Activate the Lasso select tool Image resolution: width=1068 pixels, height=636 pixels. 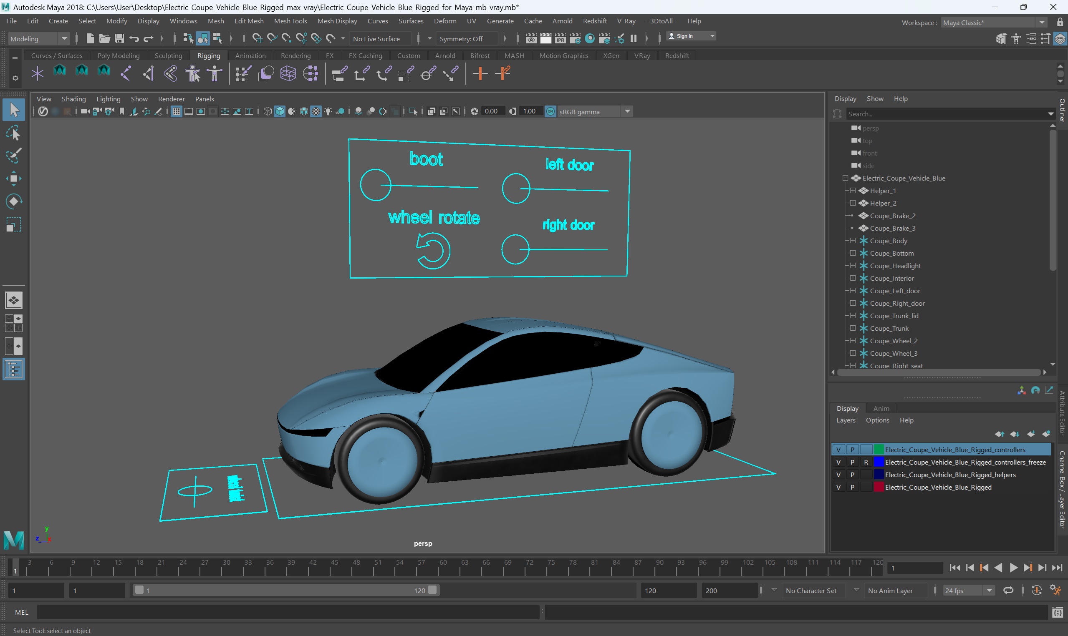click(x=14, y=134)
